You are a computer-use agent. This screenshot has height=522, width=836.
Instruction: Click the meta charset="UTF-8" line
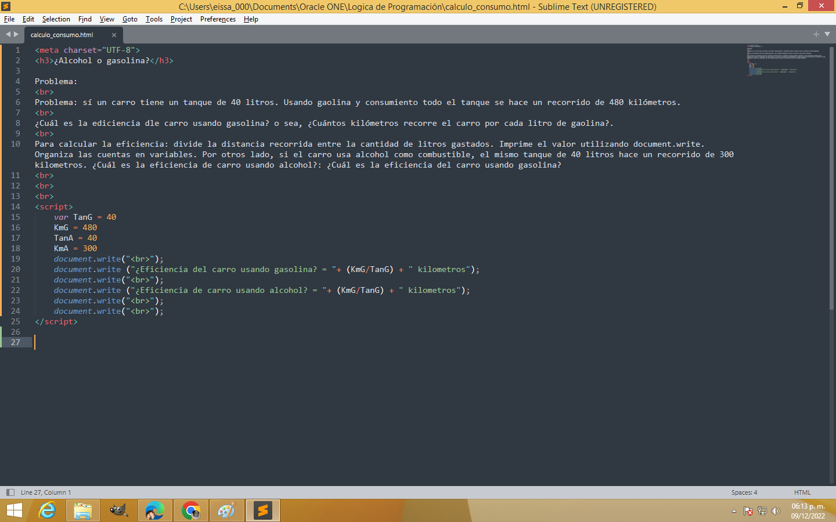point(87,50)
